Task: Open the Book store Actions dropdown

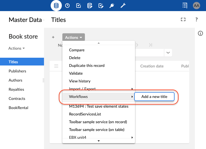Action: [x=16, y=48]
